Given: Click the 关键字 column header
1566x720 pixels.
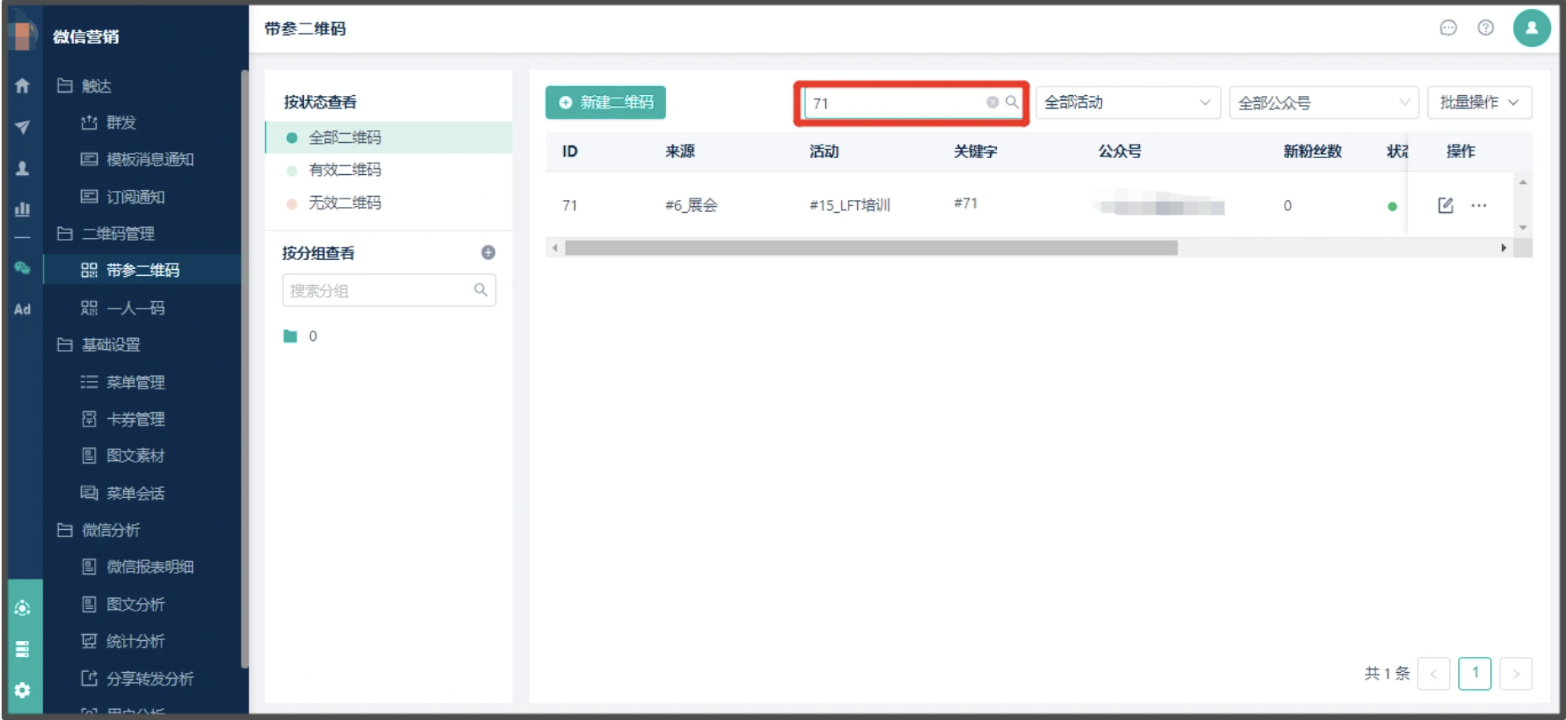Looking at the screenshot, I should point(975,151).
